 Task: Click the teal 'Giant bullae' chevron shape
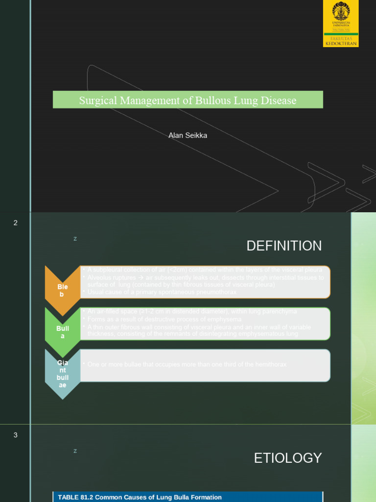tap(63, 374)
